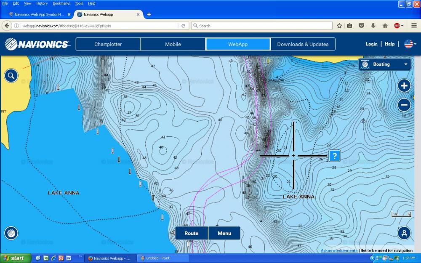Viewport: 421px width, 263px height.
Task: Open the bookmarks list icon
Action: click(x=349, y=26)
